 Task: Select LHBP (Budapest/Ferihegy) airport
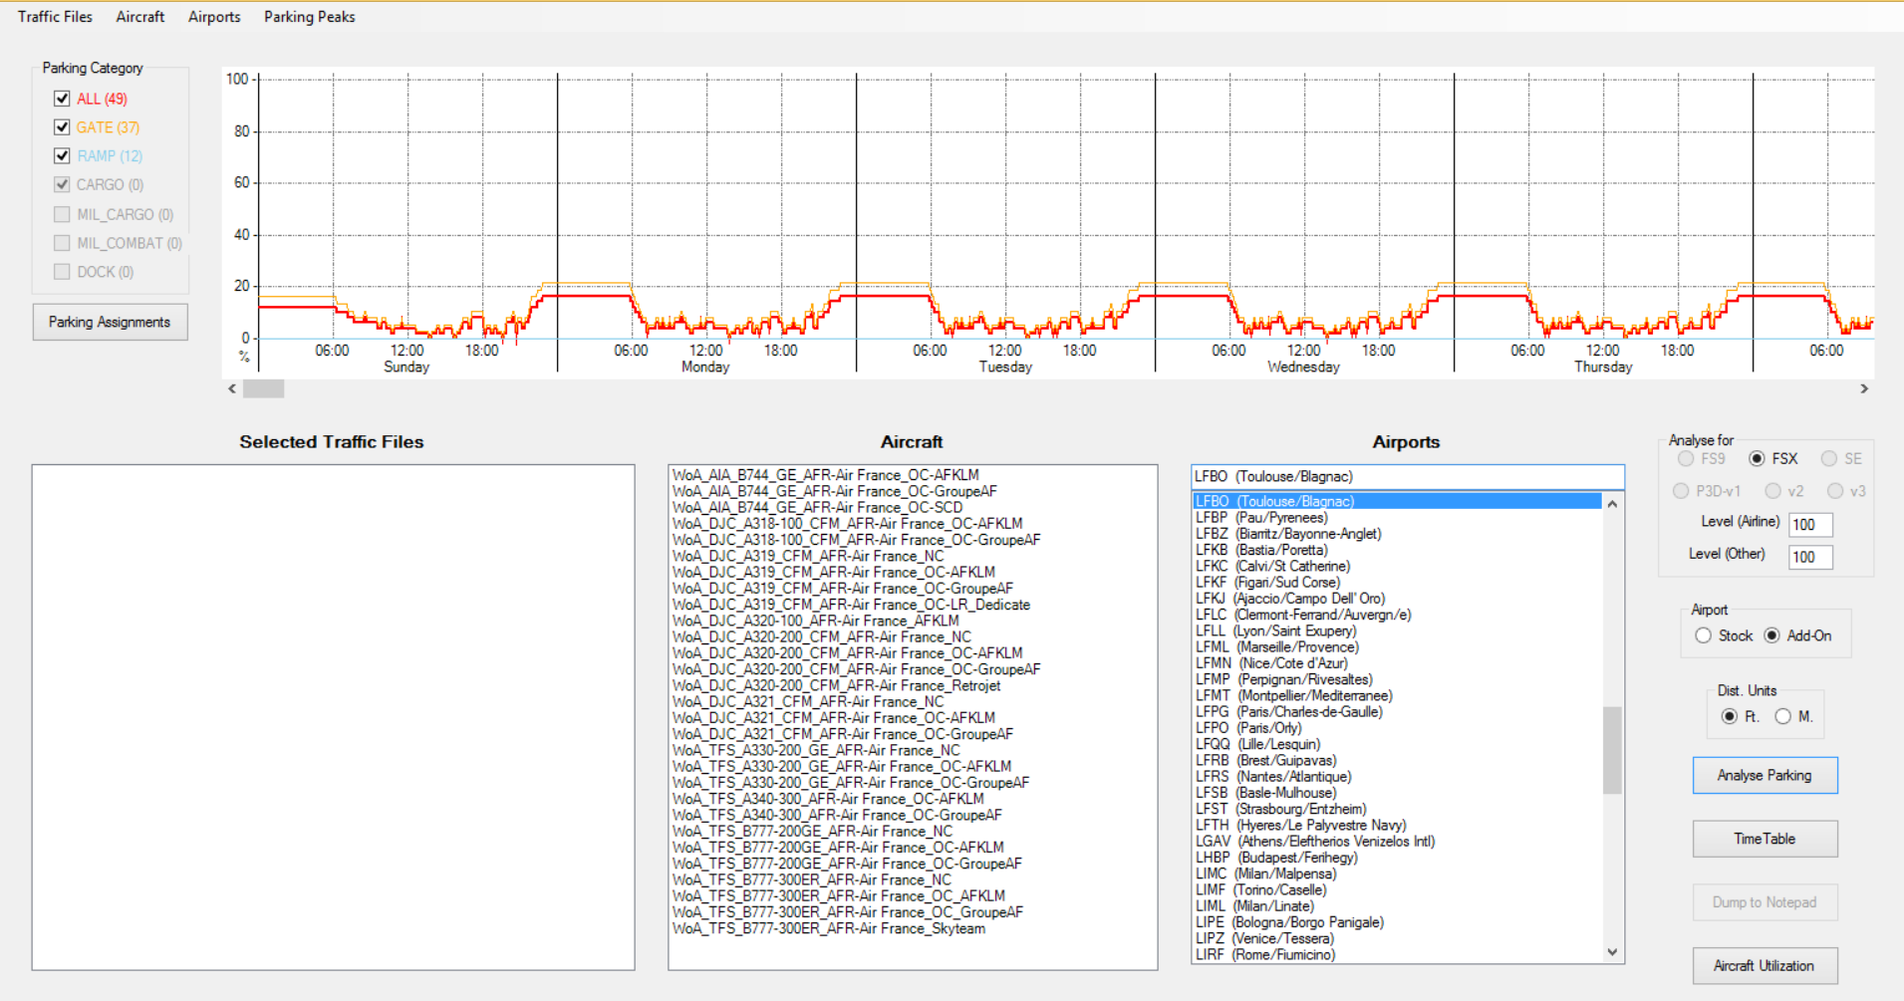pyautogui.click(x=1397, y=858)
